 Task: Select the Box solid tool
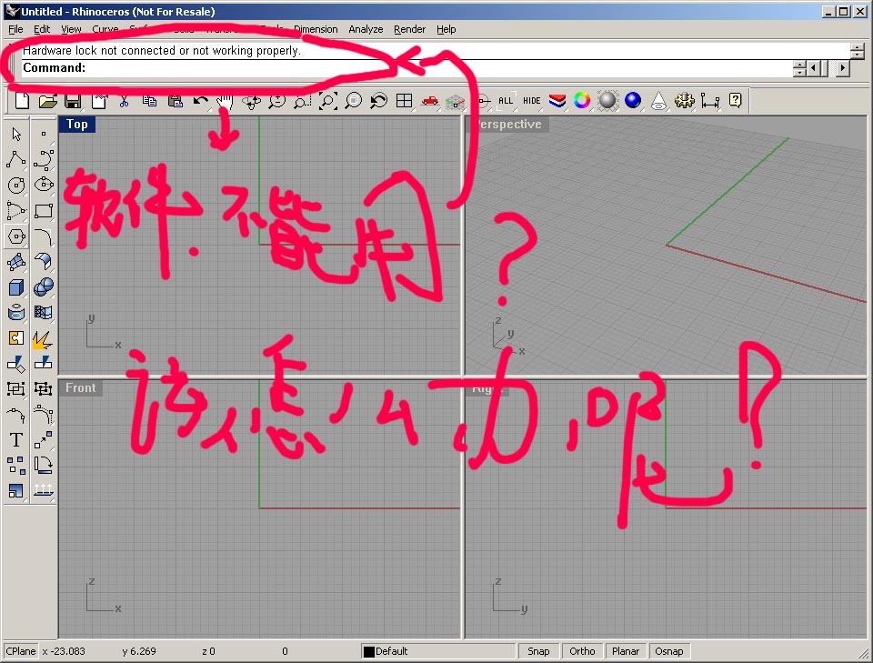[x=15, y=287]
